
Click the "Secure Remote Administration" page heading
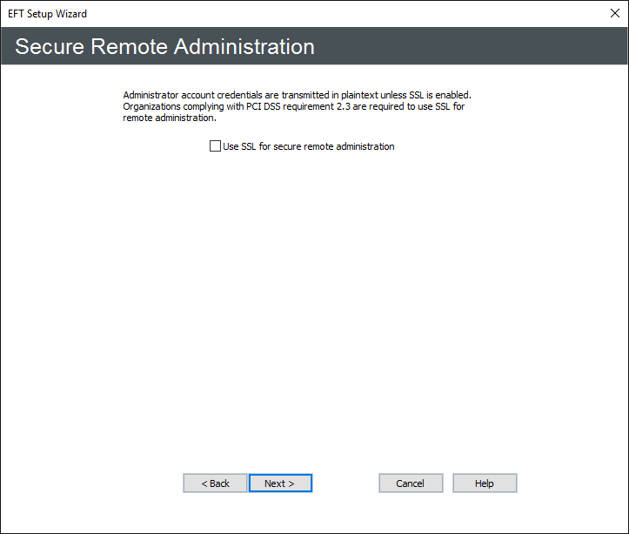(164, 46)
